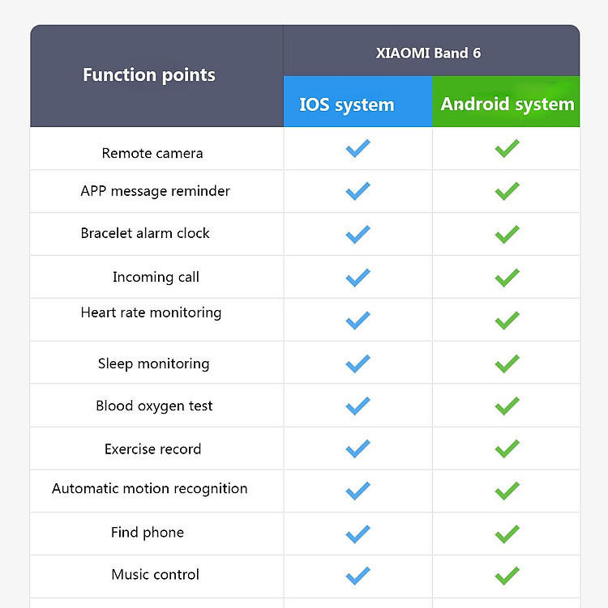
Task: Click the Android checkmark for Music control
Action: point(507,576)
